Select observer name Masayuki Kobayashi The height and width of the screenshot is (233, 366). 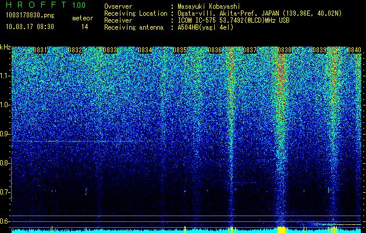[209, 6]
